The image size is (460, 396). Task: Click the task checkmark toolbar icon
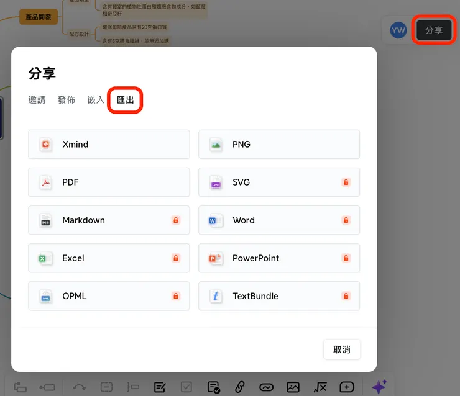click(214, 387)
